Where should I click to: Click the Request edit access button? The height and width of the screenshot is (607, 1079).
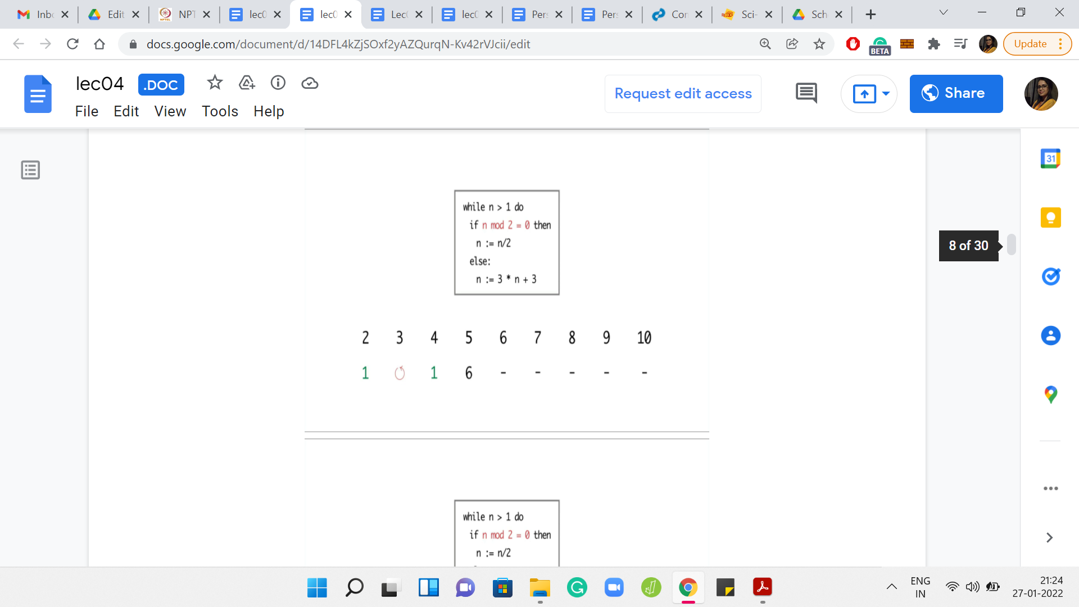tap(683, 93)
